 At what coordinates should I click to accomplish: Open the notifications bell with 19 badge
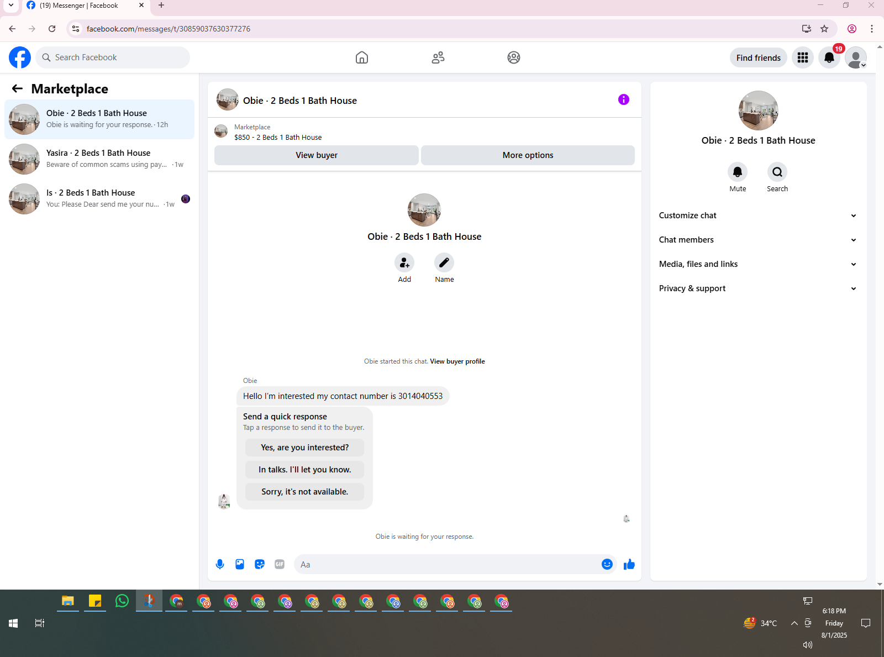pyautogui.click(x=829, y=57)
